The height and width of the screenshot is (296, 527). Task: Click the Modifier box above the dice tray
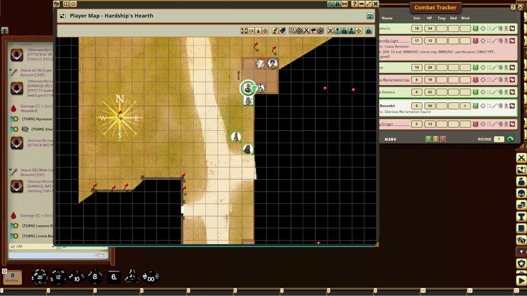coord(12,277)
